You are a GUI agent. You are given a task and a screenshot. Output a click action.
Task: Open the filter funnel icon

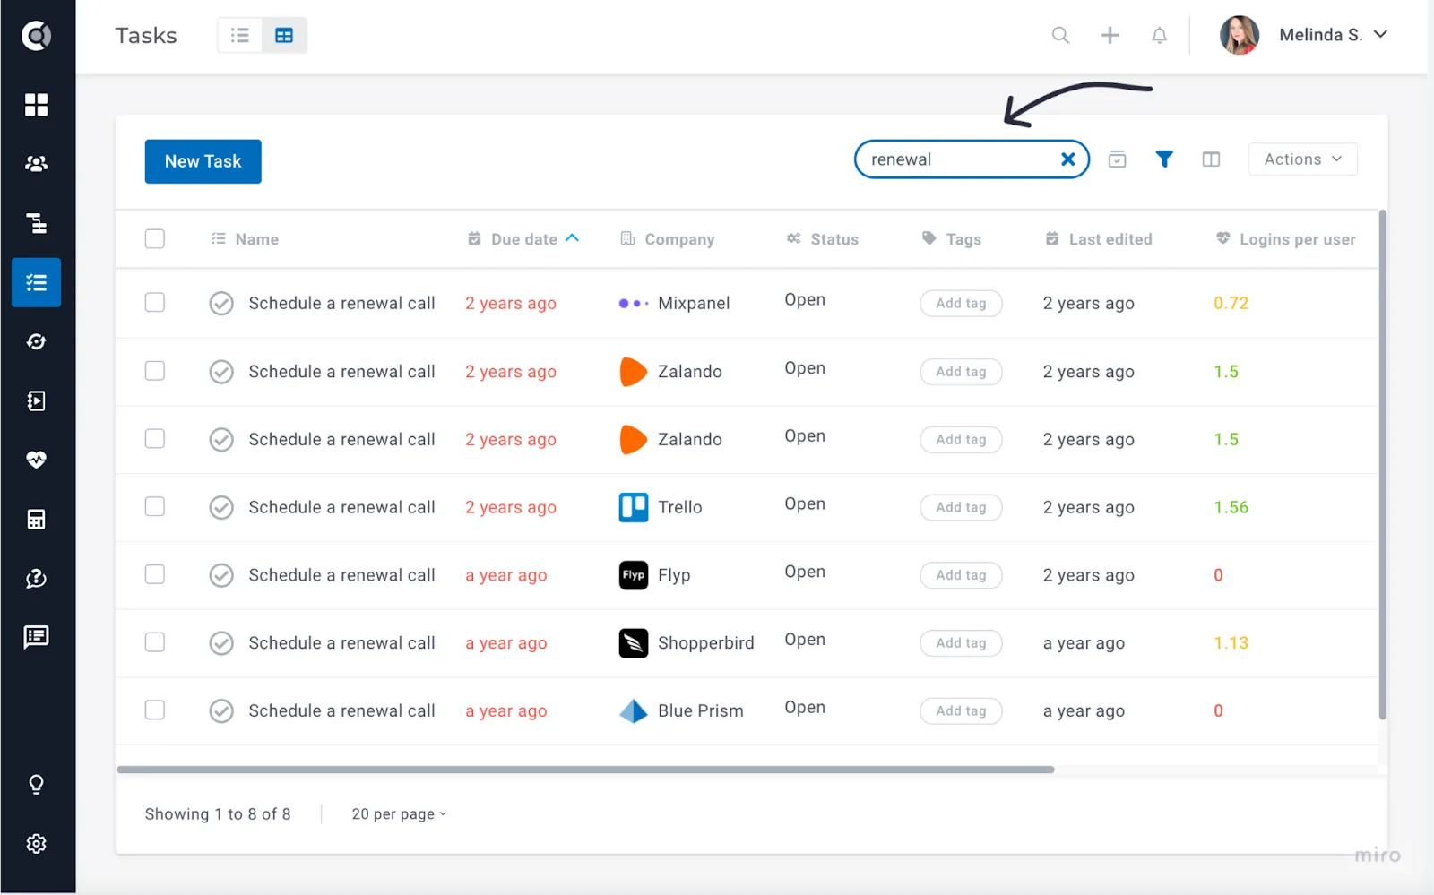[x=1164, y=159]
